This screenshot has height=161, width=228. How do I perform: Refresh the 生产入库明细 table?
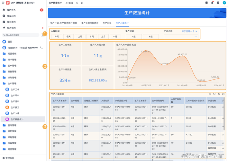[x=214, y=94]
